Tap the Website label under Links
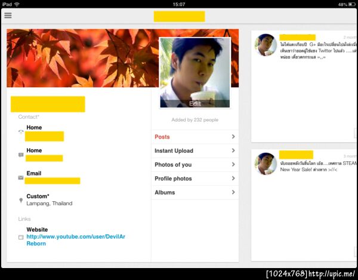 [x=37, y=229]
